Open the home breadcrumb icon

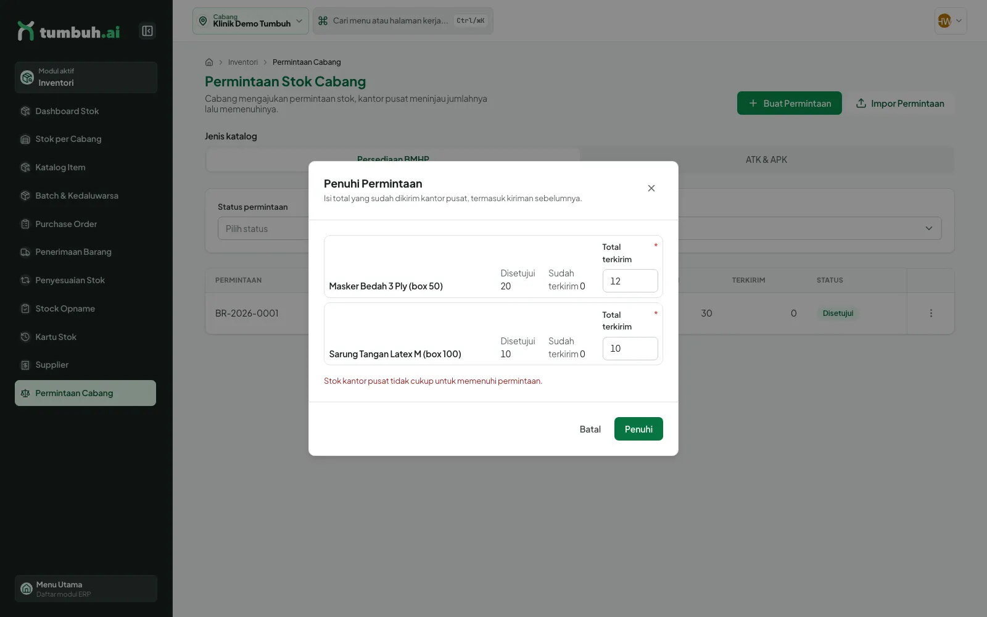(x=209, y=62)
